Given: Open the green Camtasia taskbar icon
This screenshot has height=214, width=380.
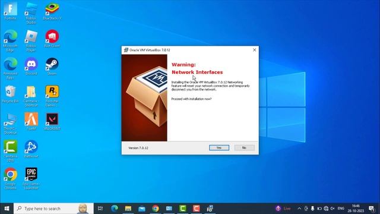Looking at the screenshot, I should point(183,209).
